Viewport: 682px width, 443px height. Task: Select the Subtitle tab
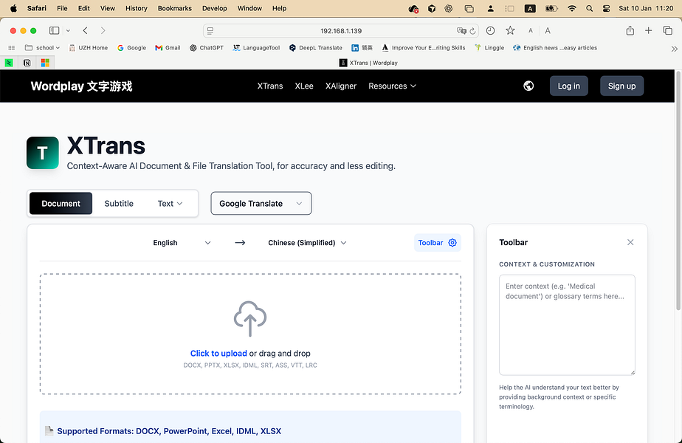pyautogui.click(x=119, y=203)
